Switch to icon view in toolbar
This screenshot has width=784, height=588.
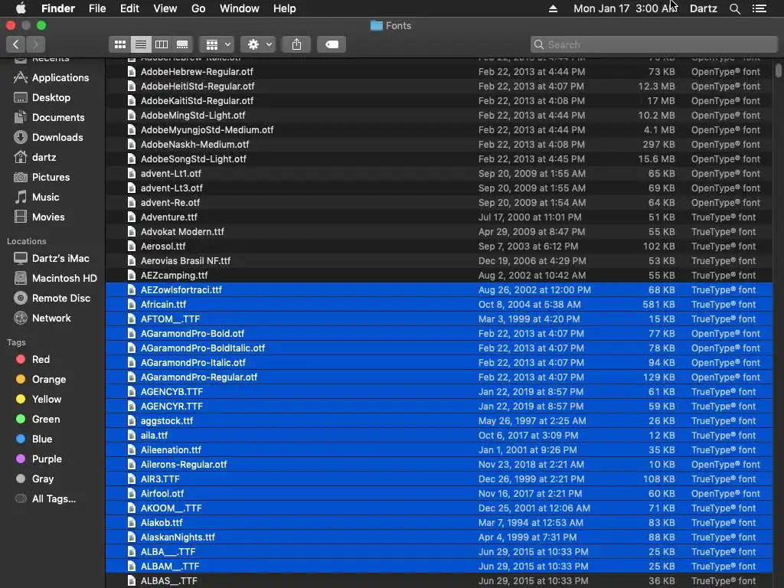point(120,44)
